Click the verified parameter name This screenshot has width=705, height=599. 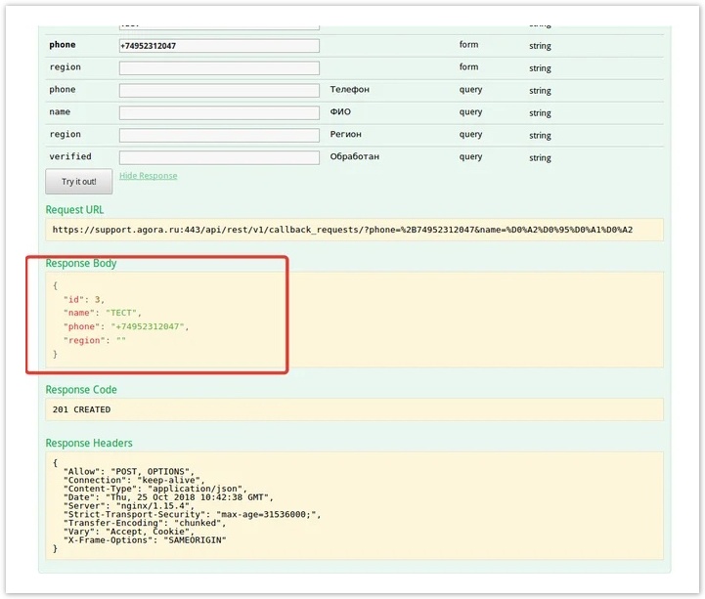(70, 156)
